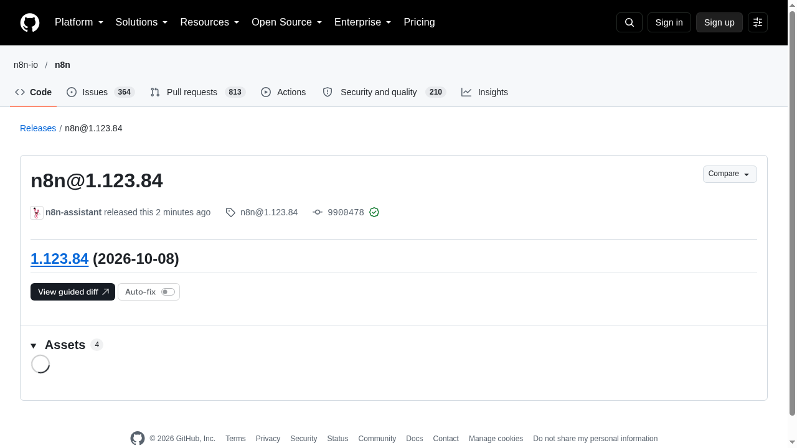This screenshot has width=797, height=448.
Task: Click the tag icon beside n8n@1.123.84
Action: 230,213
